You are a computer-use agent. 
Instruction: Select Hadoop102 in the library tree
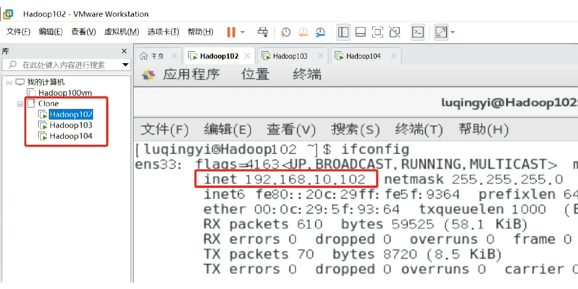click(x=71, y=115)
